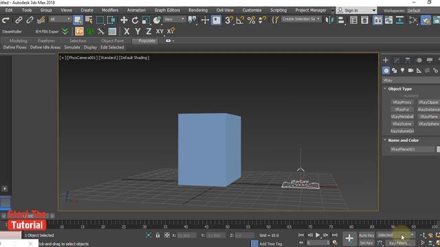Toggle Window/Crossing selection icon
This screenshot has width=440, height=247.
(x=111, y=20)
